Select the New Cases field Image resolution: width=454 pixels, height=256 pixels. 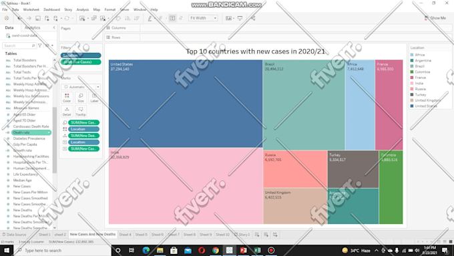click(22, 186)
